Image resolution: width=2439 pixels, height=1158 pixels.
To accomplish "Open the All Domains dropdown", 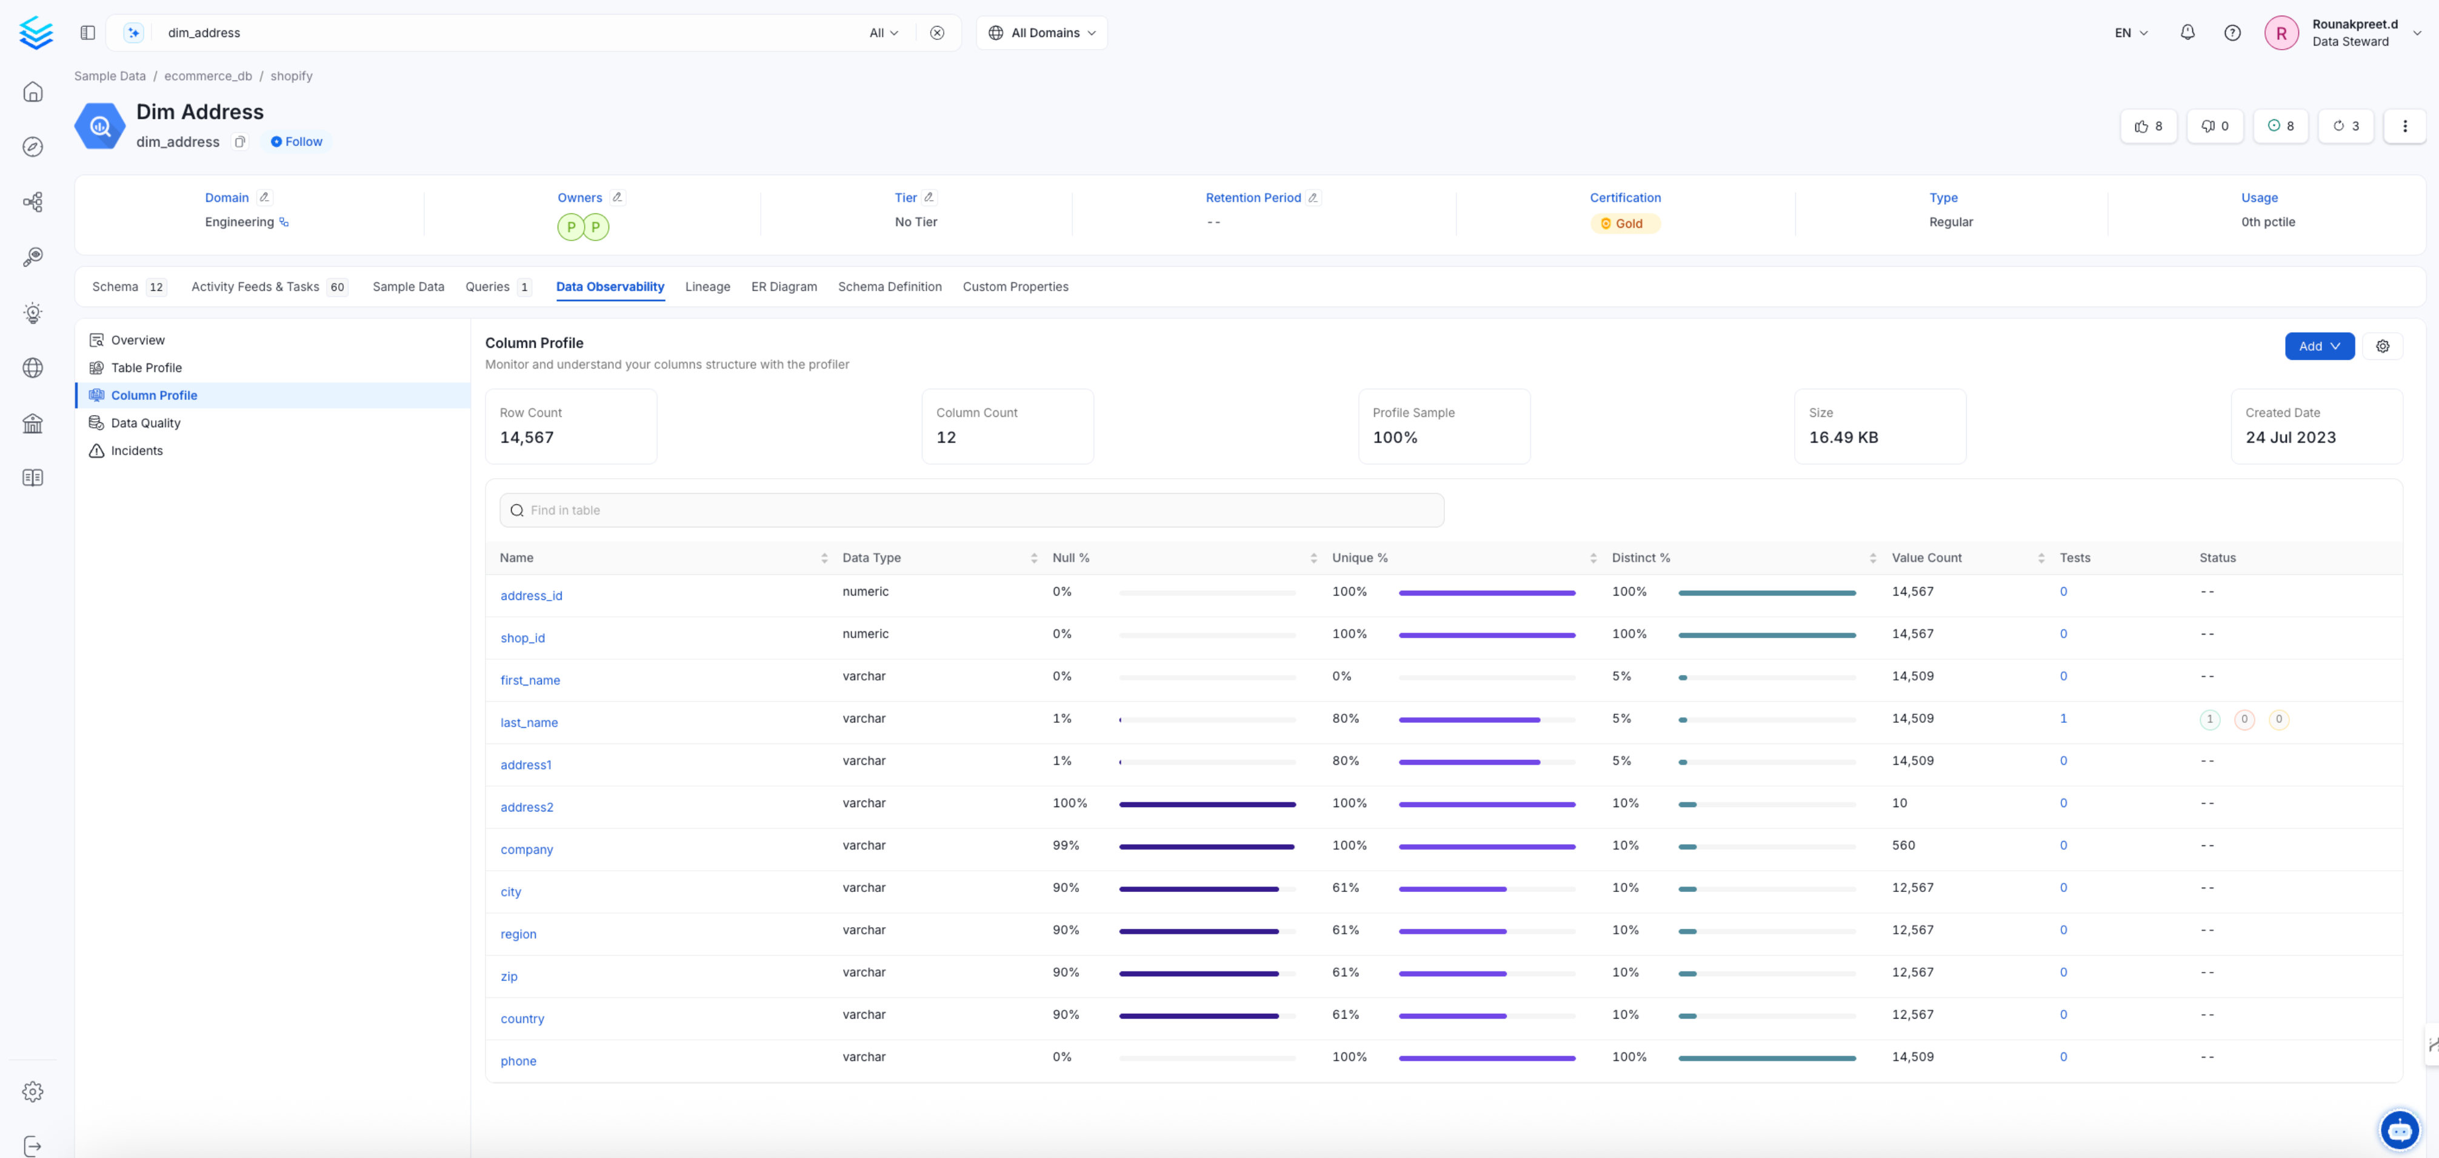I will pyautogui.click(x=1041, y=32).
